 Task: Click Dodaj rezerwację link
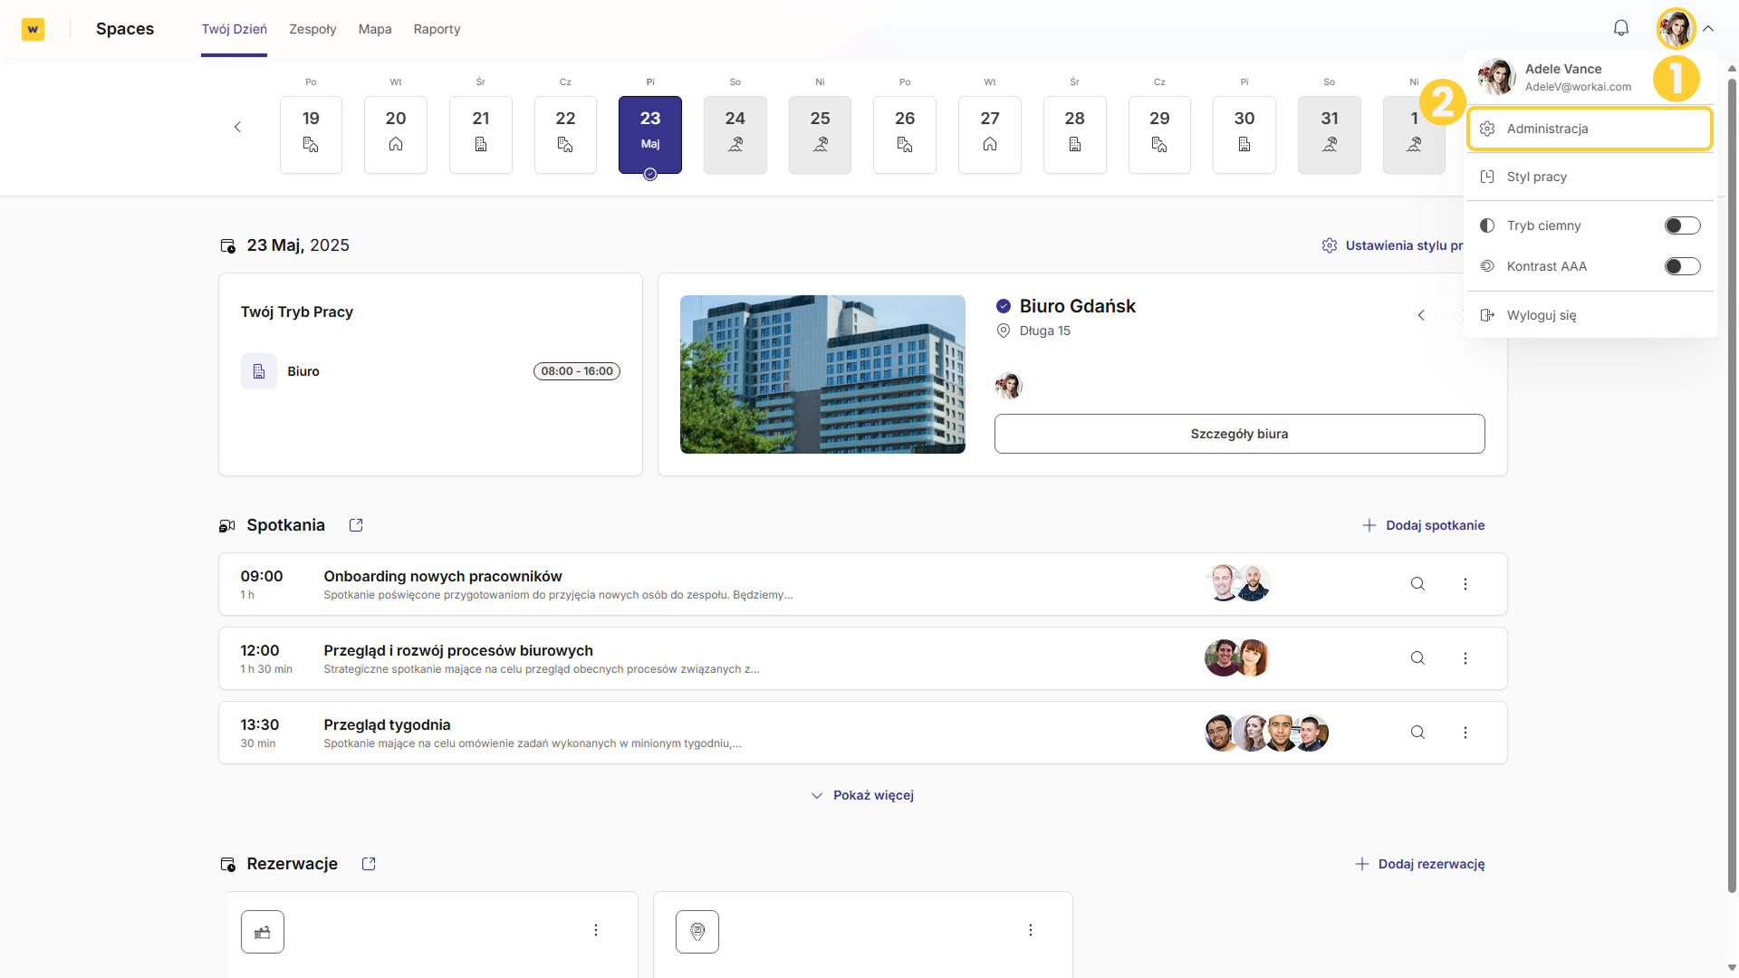tap(1419, 864)
